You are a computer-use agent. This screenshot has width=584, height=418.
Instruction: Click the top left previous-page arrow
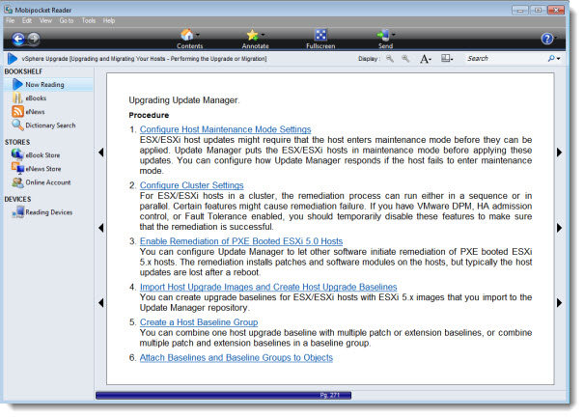click(x=101, y=152)
